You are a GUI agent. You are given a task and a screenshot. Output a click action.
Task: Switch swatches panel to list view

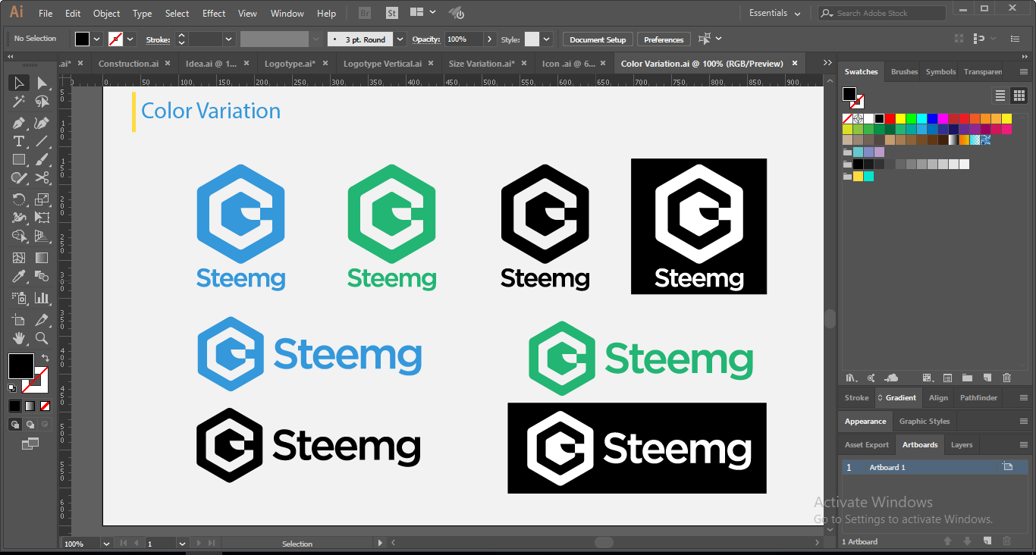coord(1000,96)
